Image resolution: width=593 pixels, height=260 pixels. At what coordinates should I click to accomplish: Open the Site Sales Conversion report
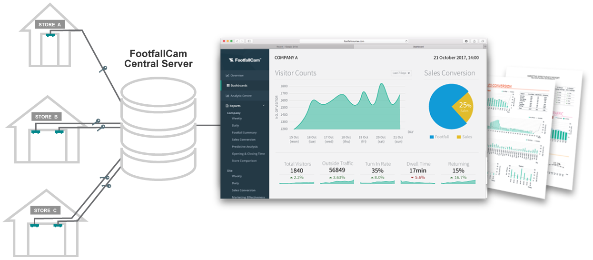[244, 190]
